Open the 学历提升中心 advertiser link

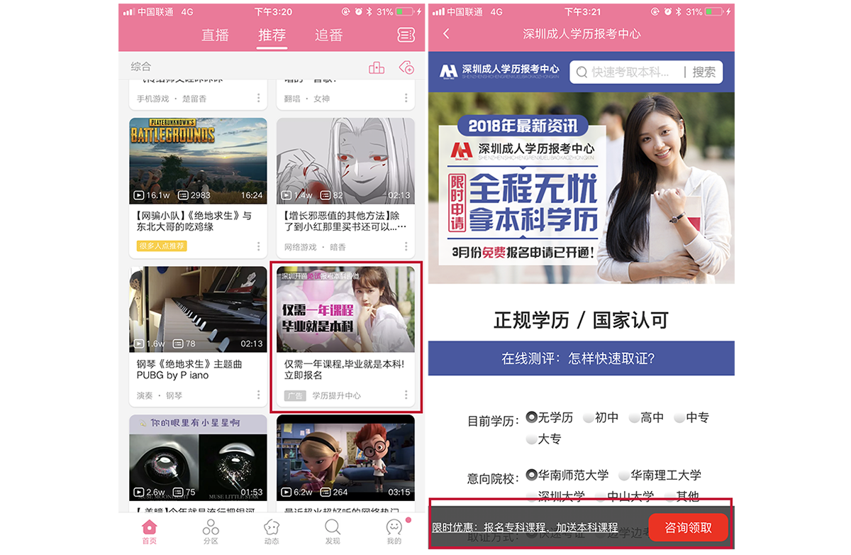coord(337,395)
